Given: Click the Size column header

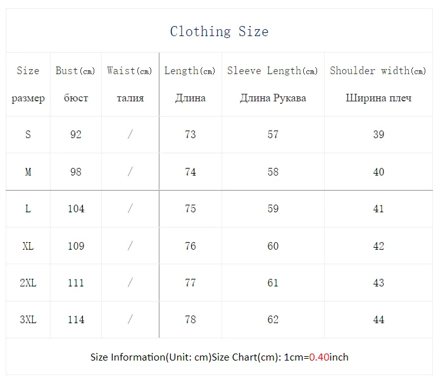Looking at the screenshot, I should point(28,71).
